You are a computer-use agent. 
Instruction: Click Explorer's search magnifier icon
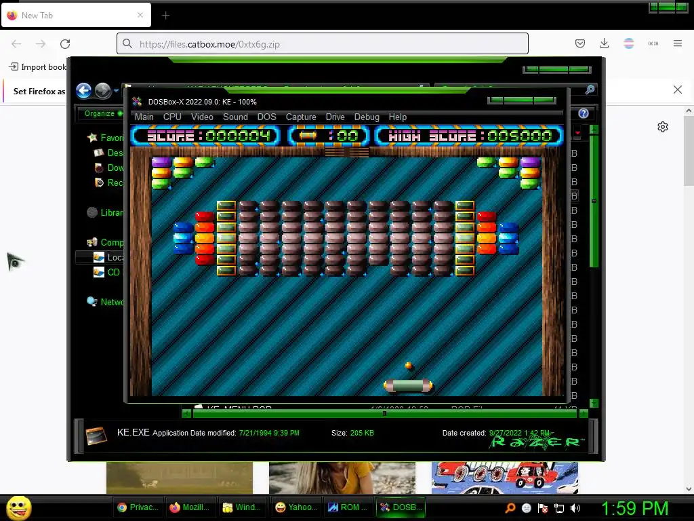coord(590,90)
